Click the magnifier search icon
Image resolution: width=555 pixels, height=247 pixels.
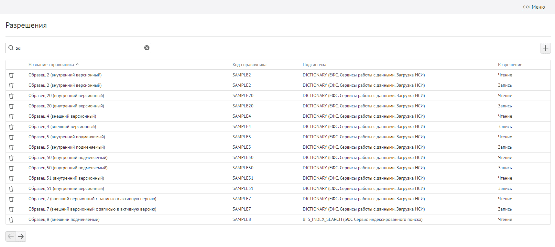[11, 48]
